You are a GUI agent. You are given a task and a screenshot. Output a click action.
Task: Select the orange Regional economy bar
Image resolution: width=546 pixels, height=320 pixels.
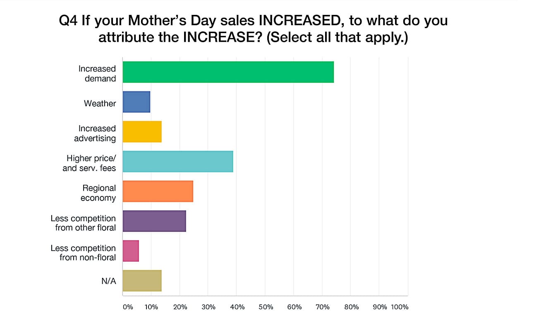(158, 191)
